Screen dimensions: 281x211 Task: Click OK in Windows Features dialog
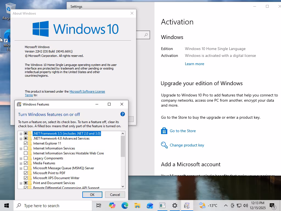(x=92, y=195)
